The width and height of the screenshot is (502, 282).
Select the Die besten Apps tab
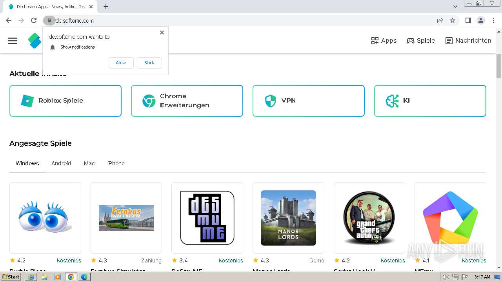(x=50, y=7)
